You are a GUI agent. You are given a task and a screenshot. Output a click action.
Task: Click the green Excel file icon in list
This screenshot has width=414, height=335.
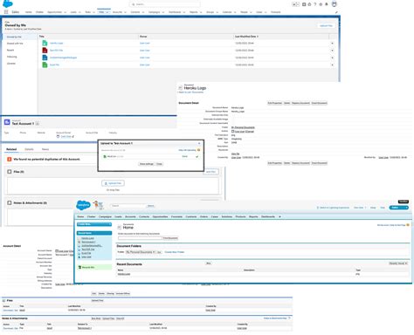click(x=45, y=65)
